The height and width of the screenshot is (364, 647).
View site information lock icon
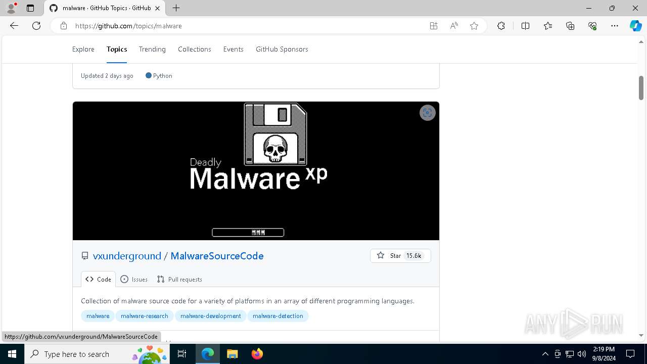click(x=64, y=26)
